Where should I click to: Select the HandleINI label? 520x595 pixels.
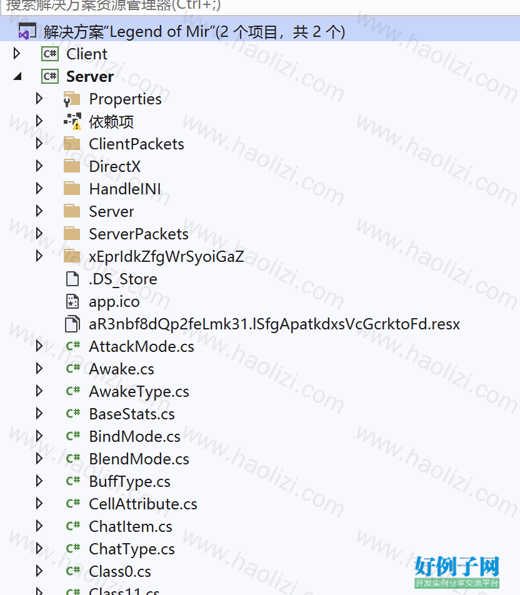click(x=125, y=189)
